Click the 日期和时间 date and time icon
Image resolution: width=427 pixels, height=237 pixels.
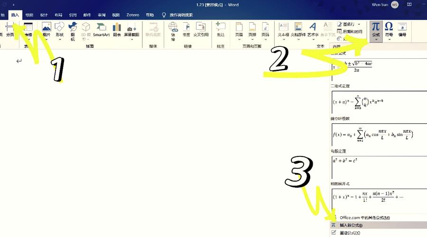click(x=350, y=31)
